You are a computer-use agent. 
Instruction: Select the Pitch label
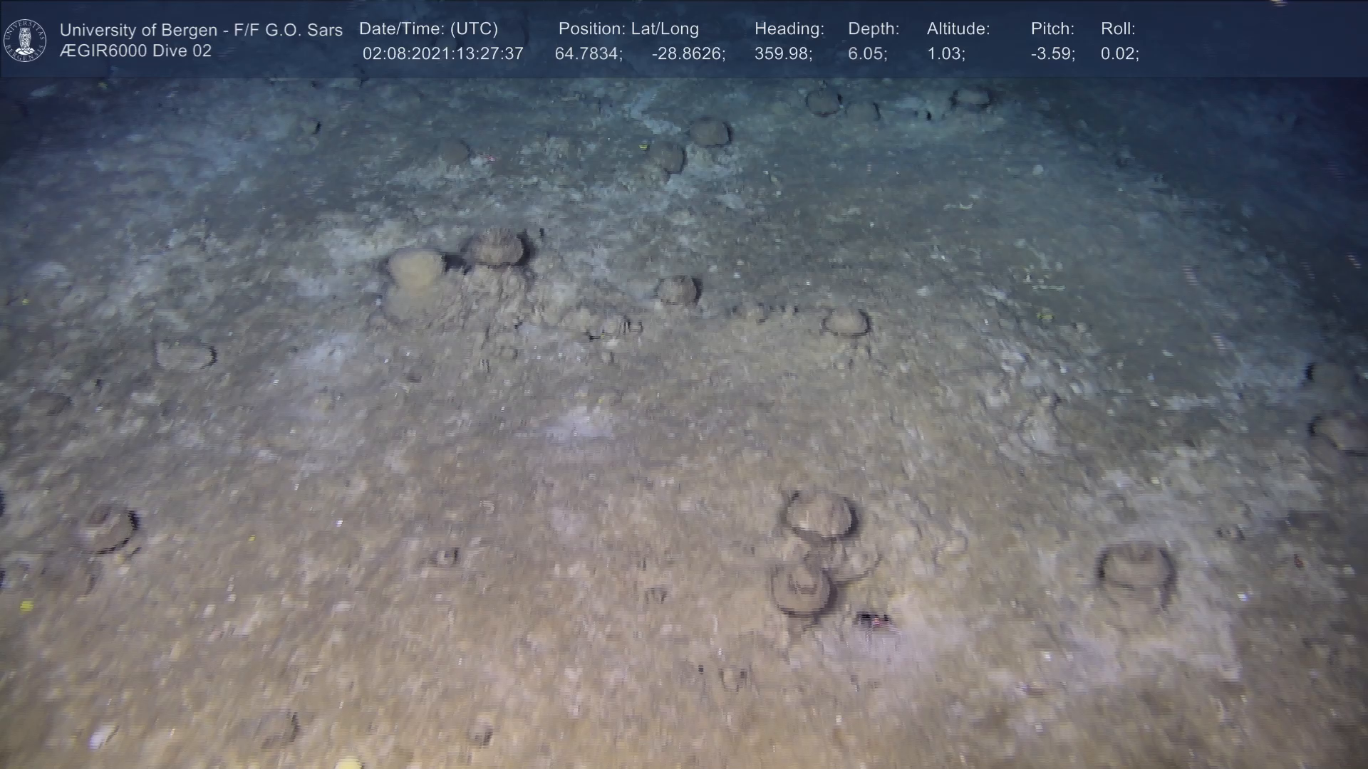pos(1052,29)
